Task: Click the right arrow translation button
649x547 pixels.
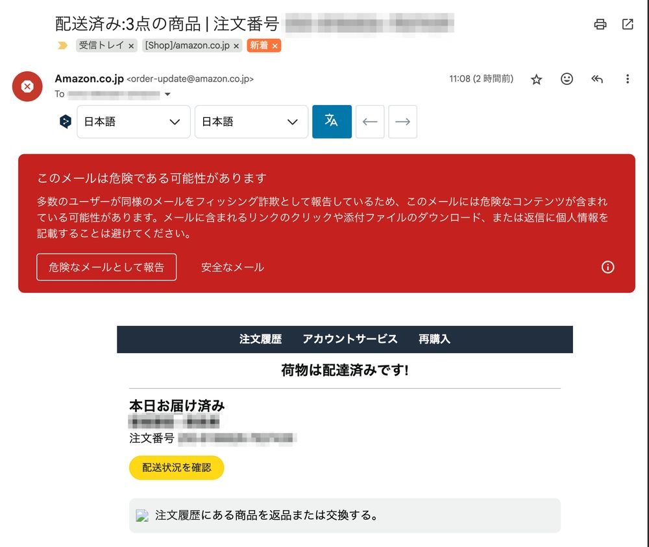Action: click(x=403, y=122)
